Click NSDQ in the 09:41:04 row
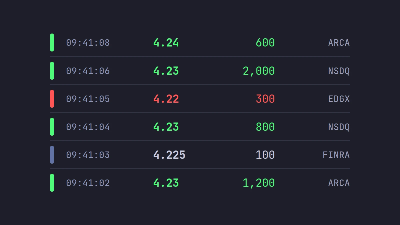The height and width of the screenshot is (225, 400). click(x=339, y=127)
